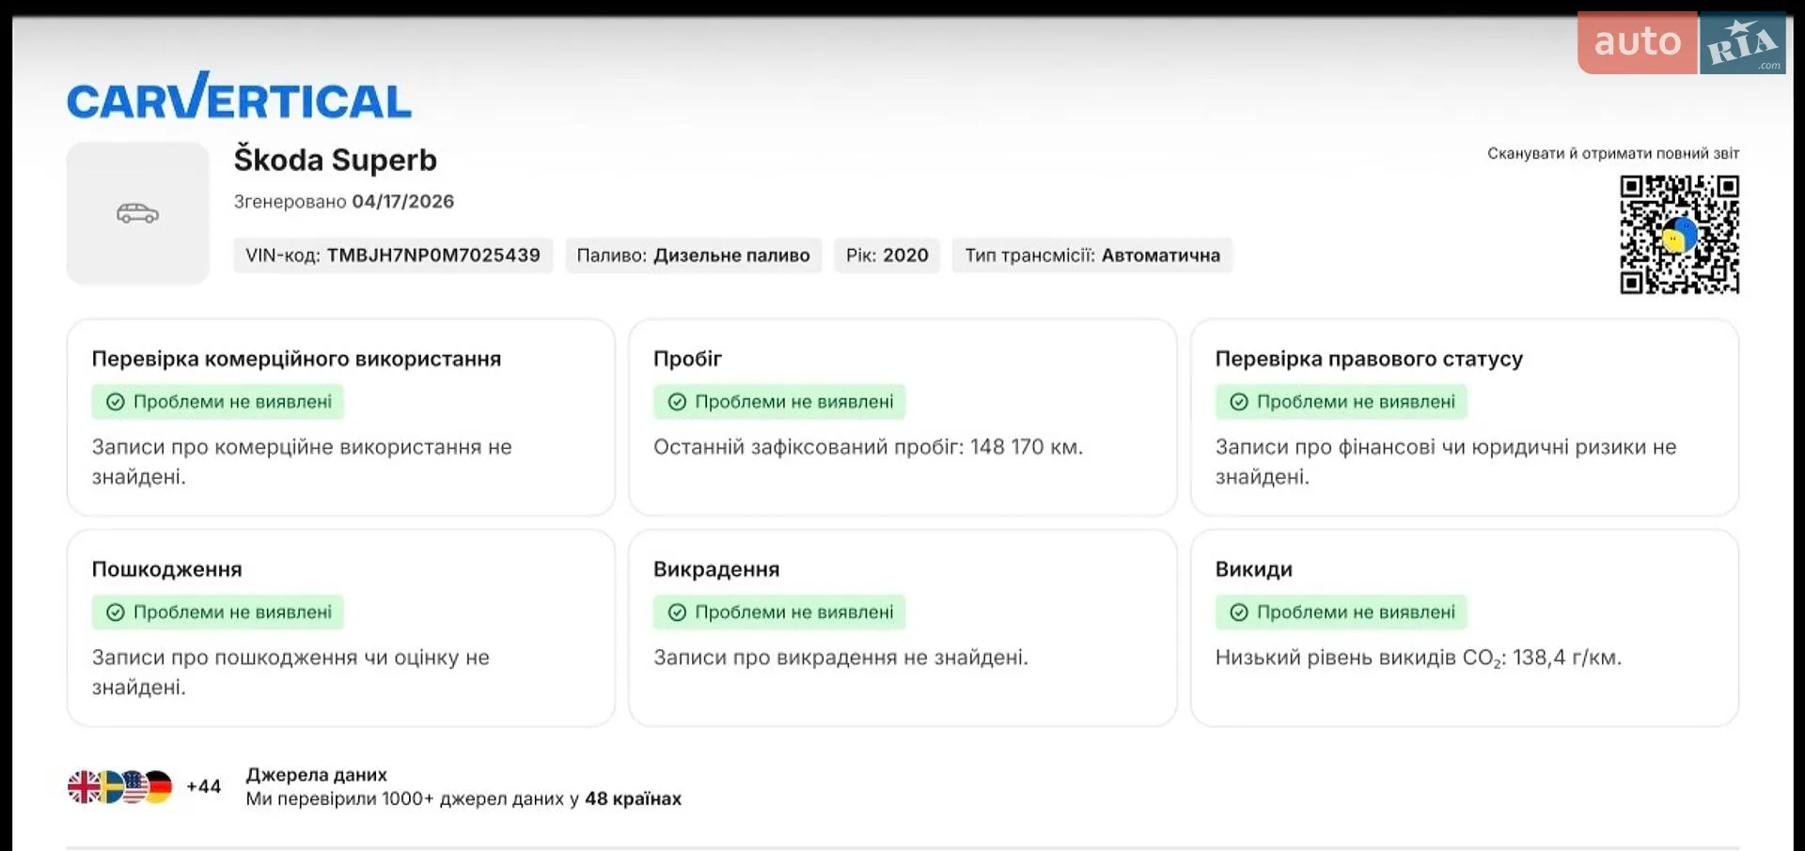This screenshot has height=851, width=1805.
Task: Click the Germany flag icon
Action: click(160, 787)
